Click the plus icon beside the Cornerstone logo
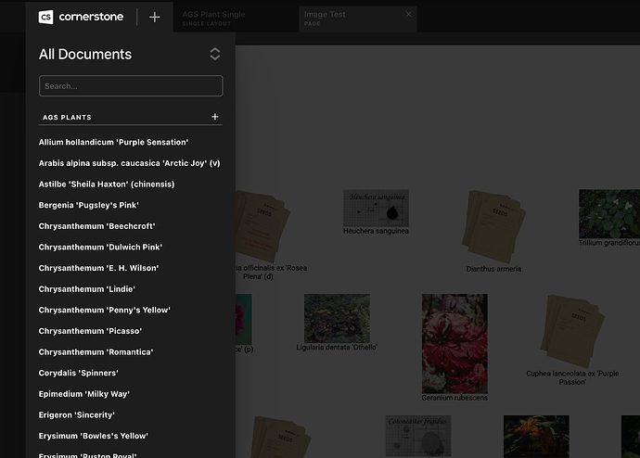This screenshot has height=458, width=640. tap(154, 17)
